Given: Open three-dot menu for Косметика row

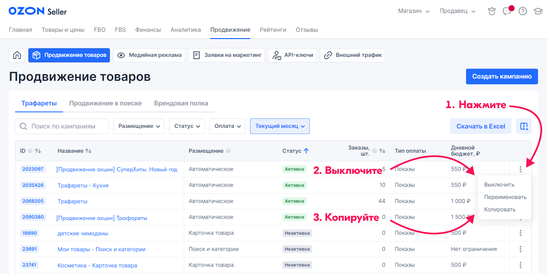Looking at the screenshot, I should [x=521, y=265].
